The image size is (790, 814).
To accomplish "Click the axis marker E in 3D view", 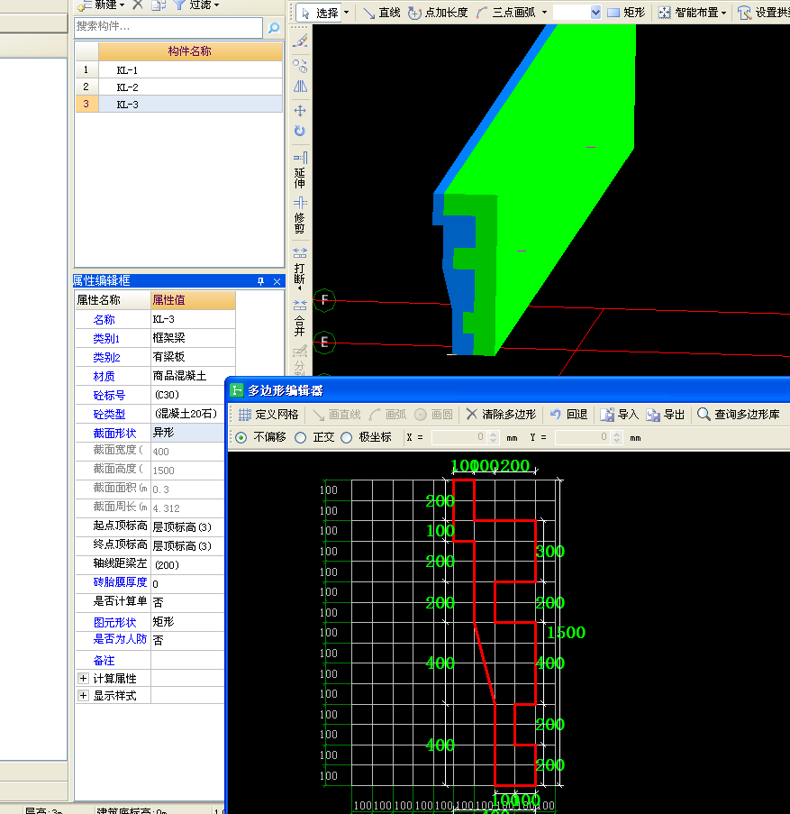I will point(324,343).
